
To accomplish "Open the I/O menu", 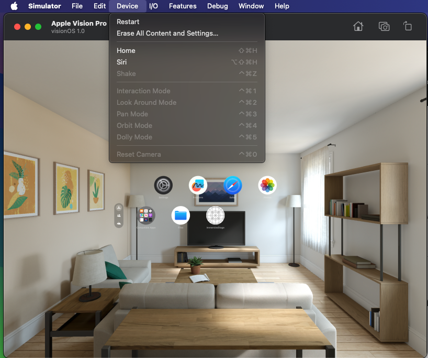I will click(153, 6).
